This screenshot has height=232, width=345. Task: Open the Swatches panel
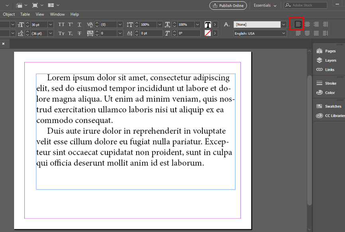[333, 107]
